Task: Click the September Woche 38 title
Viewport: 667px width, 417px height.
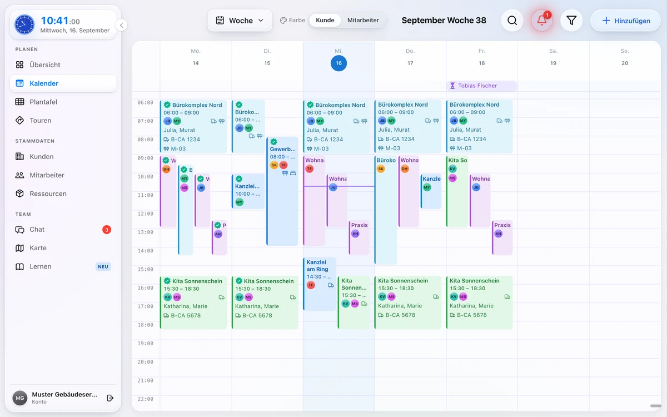Action: point(444,21)
